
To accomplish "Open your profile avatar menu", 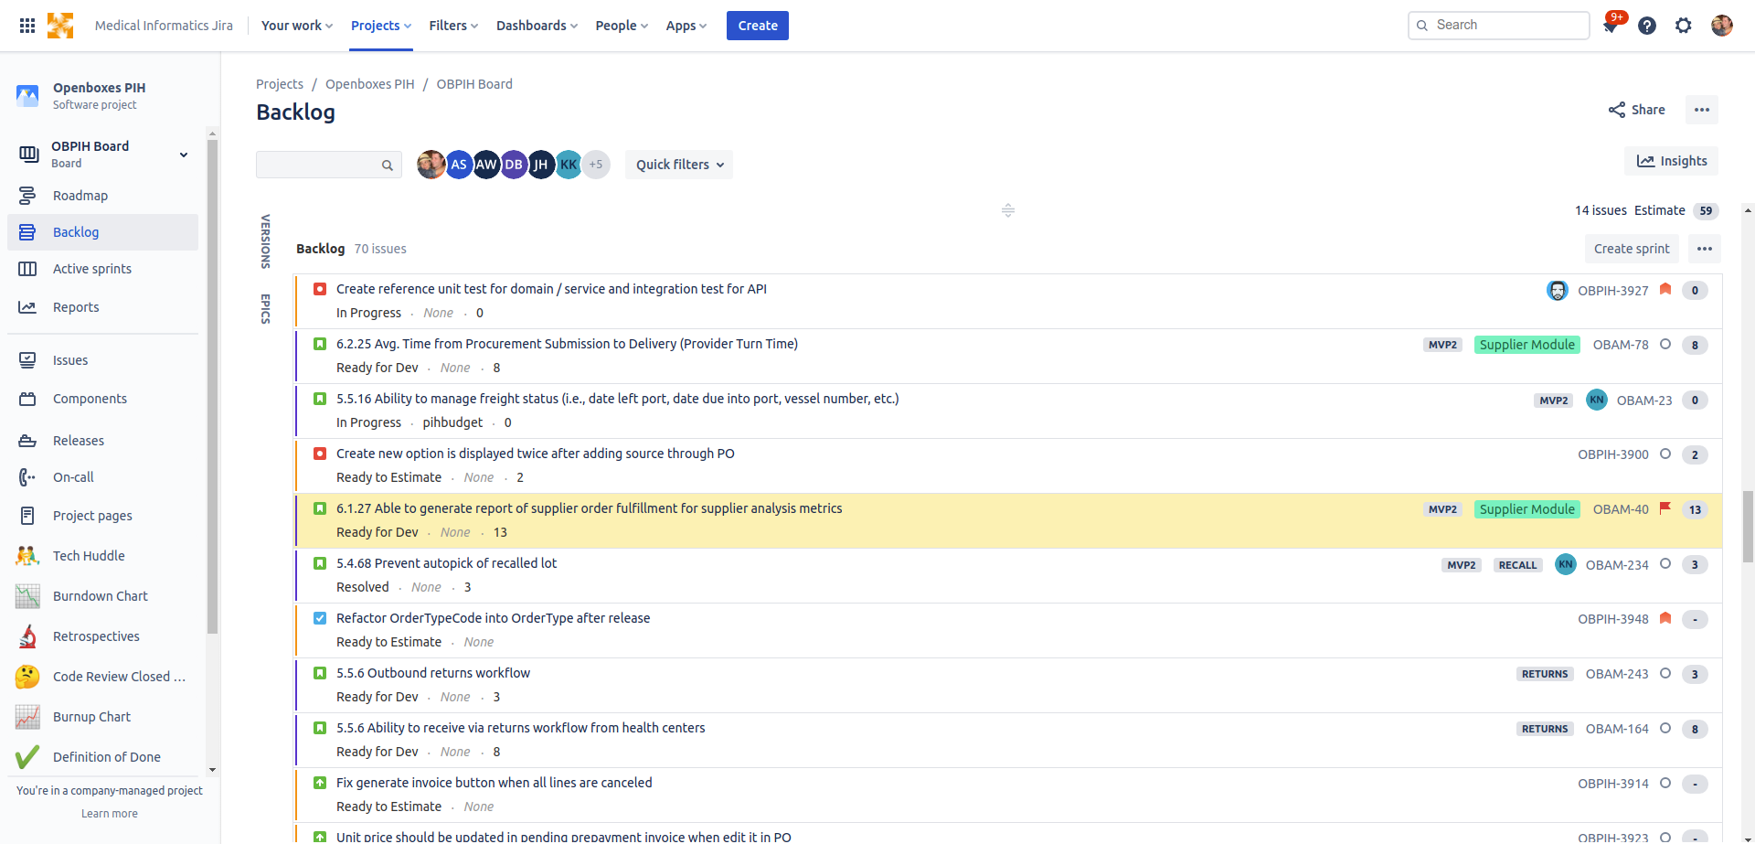I will point(1722,26).
